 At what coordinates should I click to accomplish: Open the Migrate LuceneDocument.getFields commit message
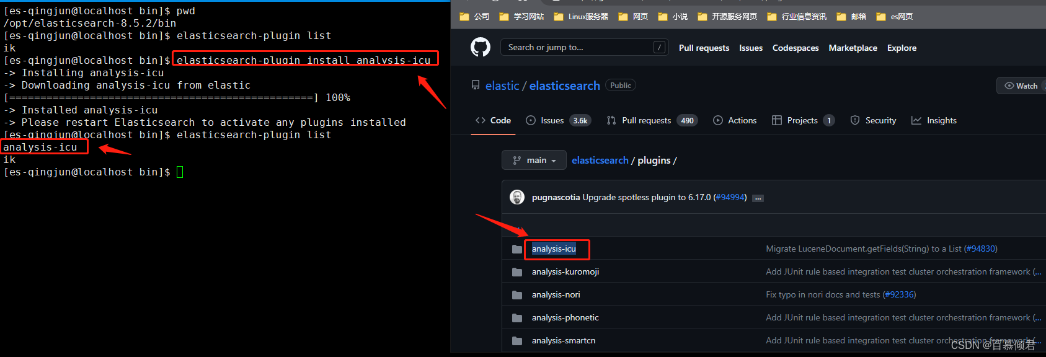pyautogui.click(x=864, y=249)
